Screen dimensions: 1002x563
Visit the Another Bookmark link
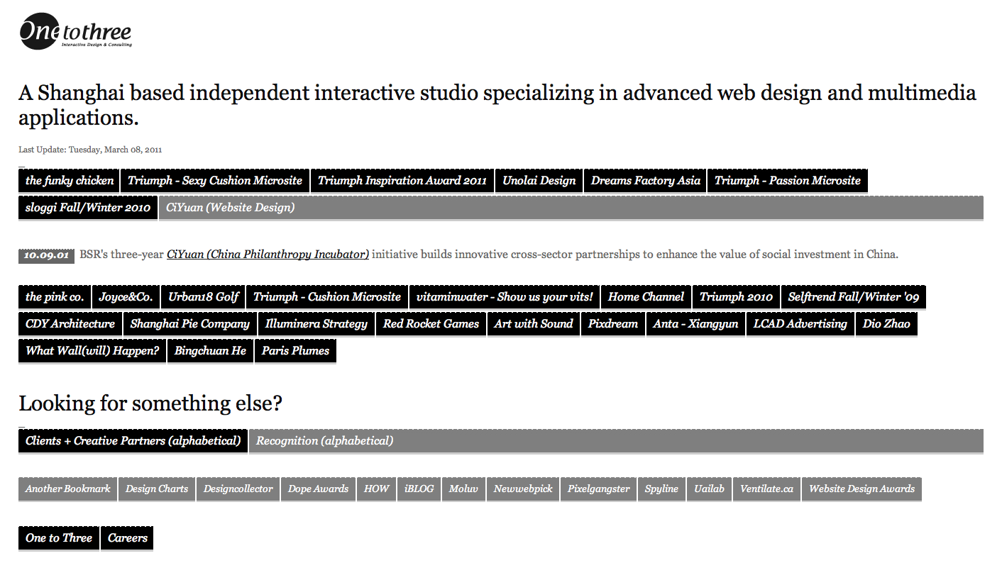pyautogui.click(x=68, y=489)
